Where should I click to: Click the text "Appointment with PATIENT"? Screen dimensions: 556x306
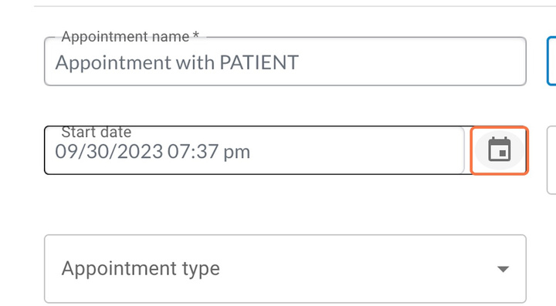[x=177, y=63]
